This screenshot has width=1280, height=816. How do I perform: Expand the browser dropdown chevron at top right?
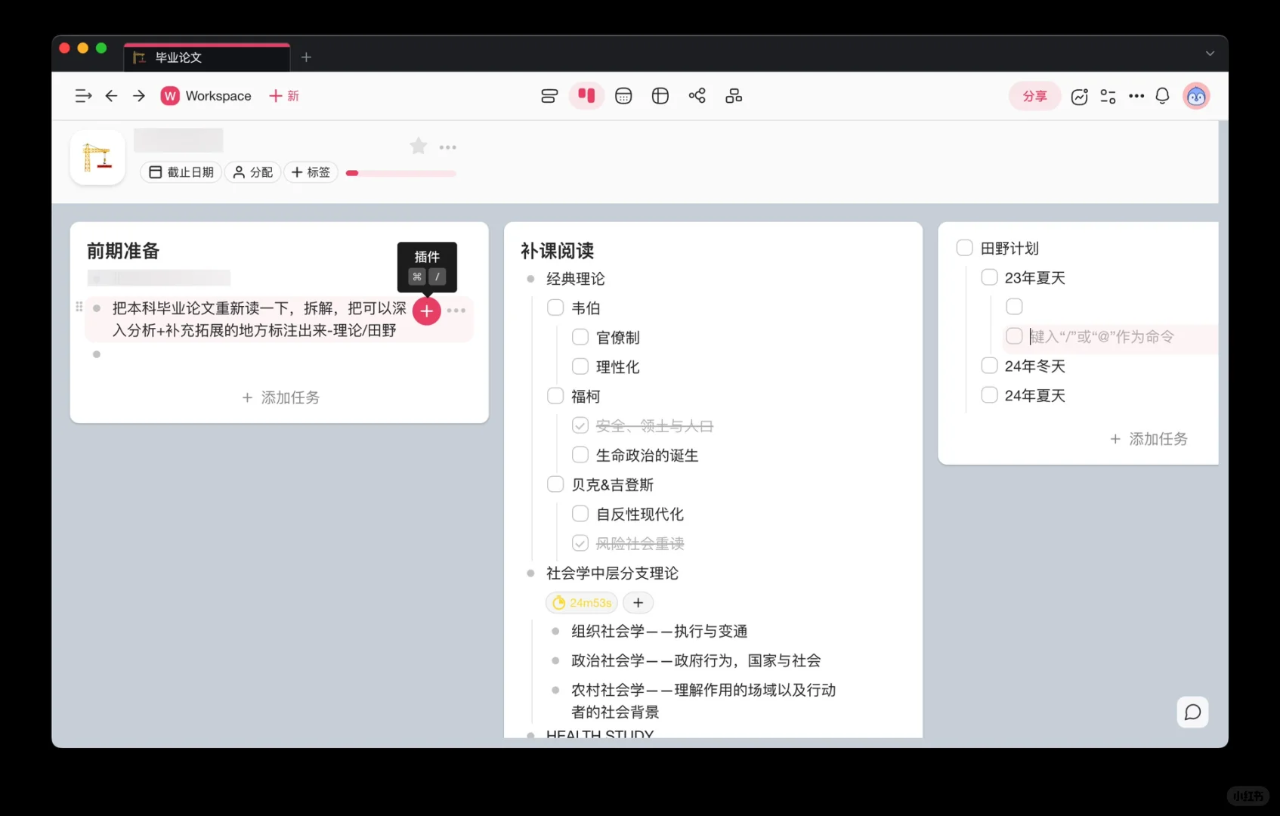(x=1210, y=54)
